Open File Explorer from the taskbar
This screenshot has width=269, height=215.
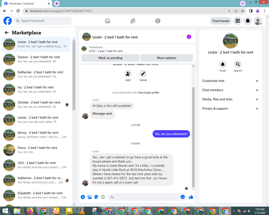pos(17,211)
